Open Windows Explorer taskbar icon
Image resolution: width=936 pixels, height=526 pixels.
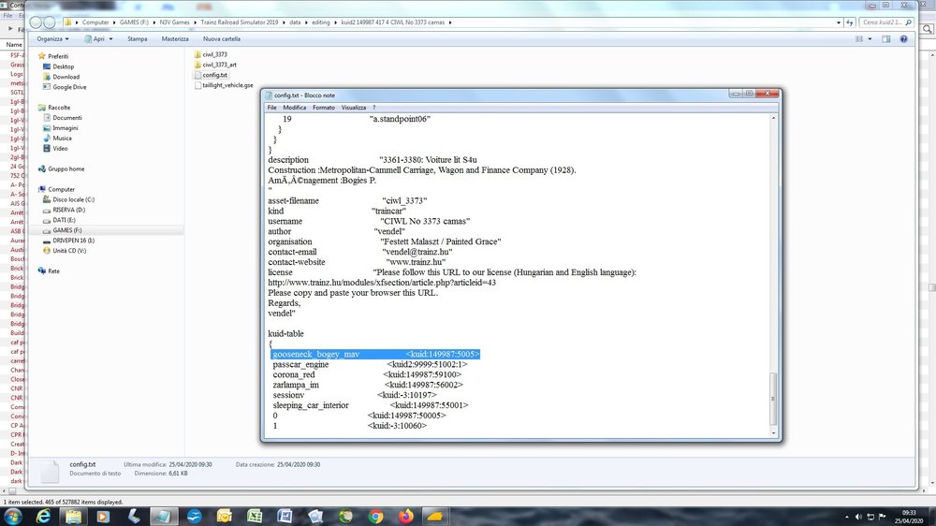[x=73, y=517]
